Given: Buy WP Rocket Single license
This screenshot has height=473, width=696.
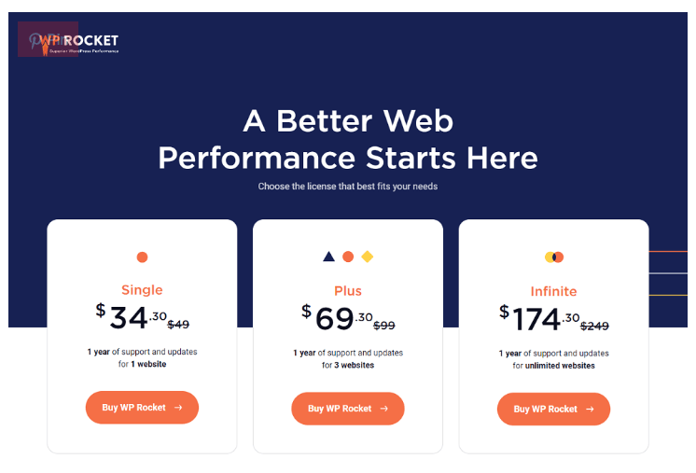Looking at the screenshot, I should pos(142,408).
